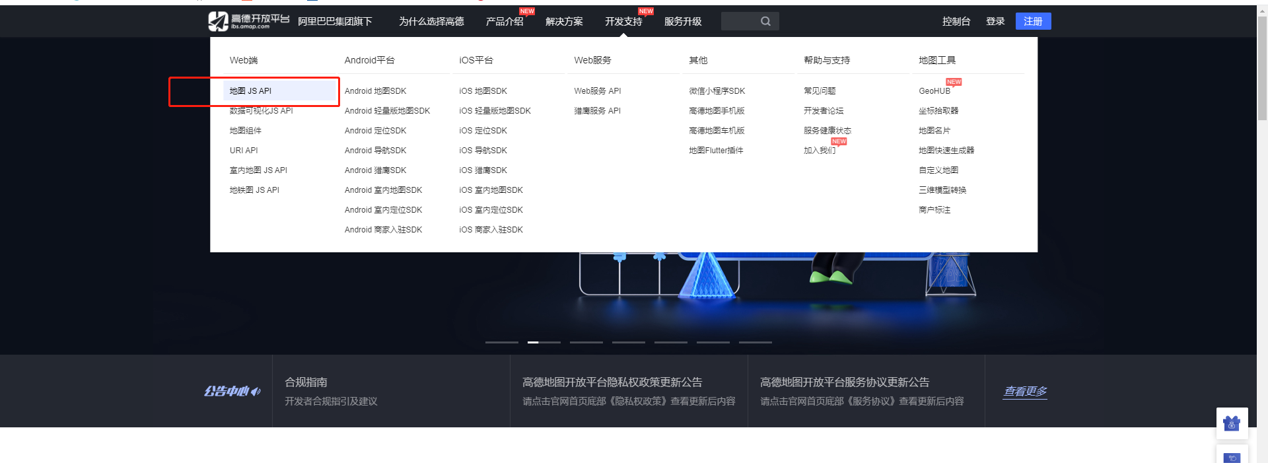Image resolution: width=1268 pixels, height=463 pixels.
Task: Open 地铁图 JS API entry
Action: [254, 190]
